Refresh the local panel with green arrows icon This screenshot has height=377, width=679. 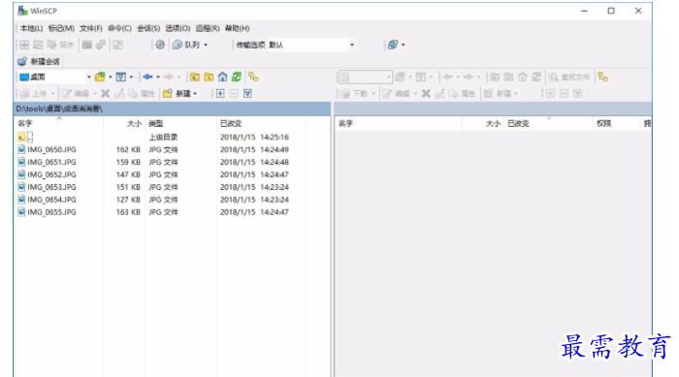pos(237,77)
